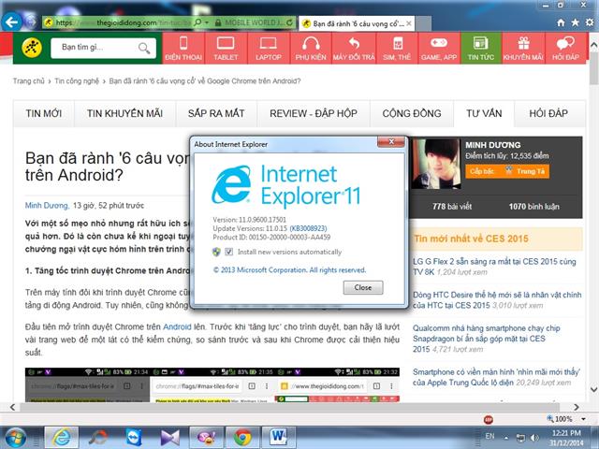The width and height of the screenshot is (599, 449).
Task: Click the horizontal scrollbar left arrow
Action: pyautogui.click(x=12, y=407)
